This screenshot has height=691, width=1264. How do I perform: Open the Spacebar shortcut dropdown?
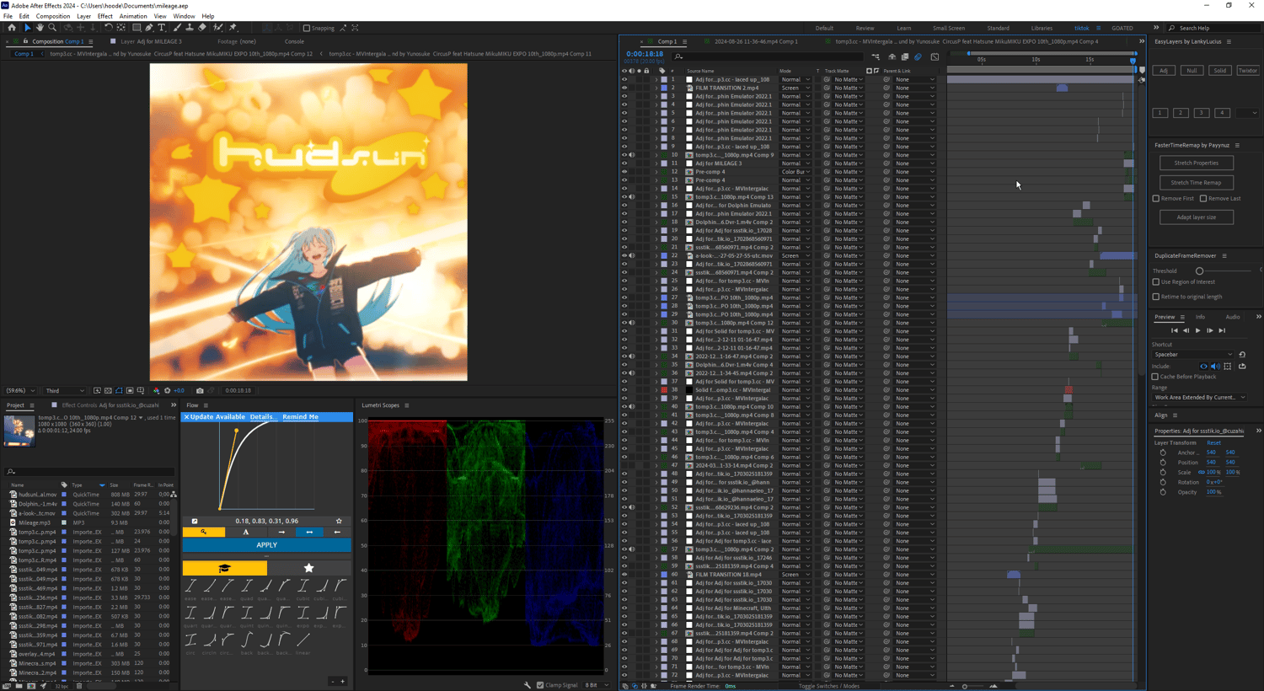point(1193,354)
